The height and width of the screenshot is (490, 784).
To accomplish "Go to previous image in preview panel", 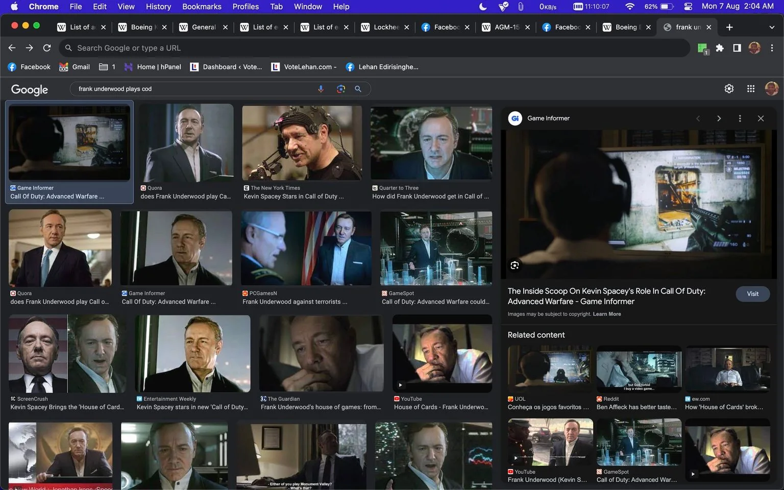I will click(x=698, y=118).
